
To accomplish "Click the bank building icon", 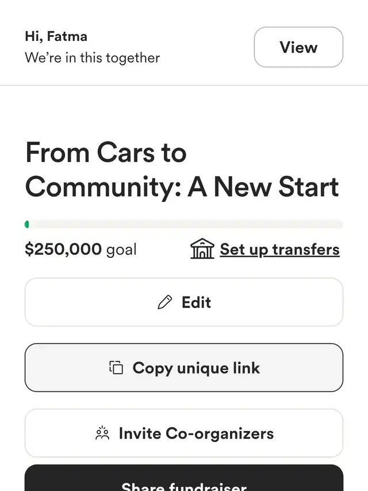I will pos(202,249).
